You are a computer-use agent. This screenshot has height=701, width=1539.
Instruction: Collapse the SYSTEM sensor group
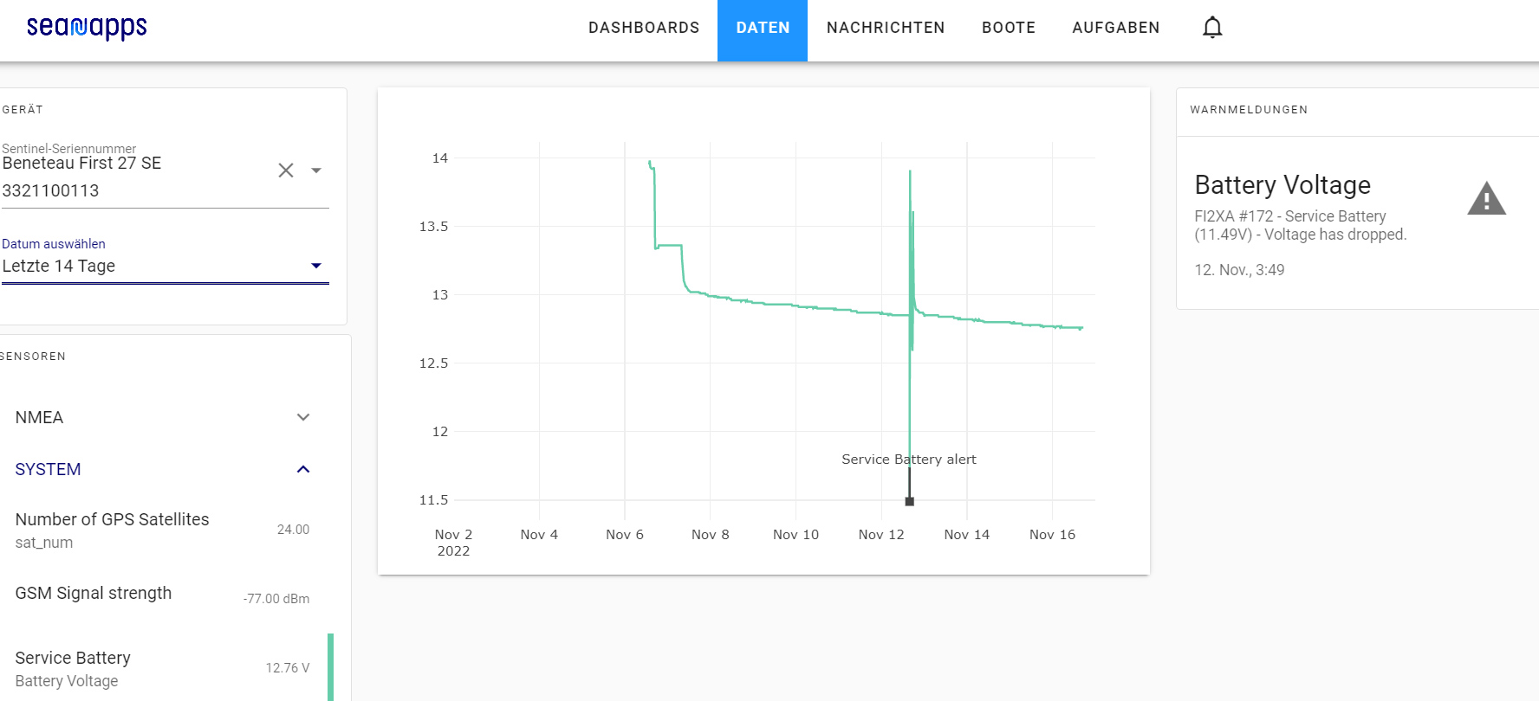click(x=302, y=469)
